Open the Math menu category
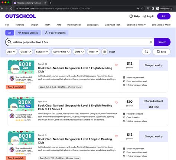176x160 pixels. (48, 25)
